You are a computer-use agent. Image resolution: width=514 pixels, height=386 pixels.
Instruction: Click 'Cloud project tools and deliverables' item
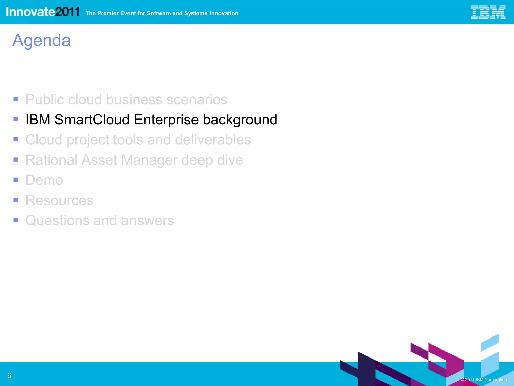(138, 140)
